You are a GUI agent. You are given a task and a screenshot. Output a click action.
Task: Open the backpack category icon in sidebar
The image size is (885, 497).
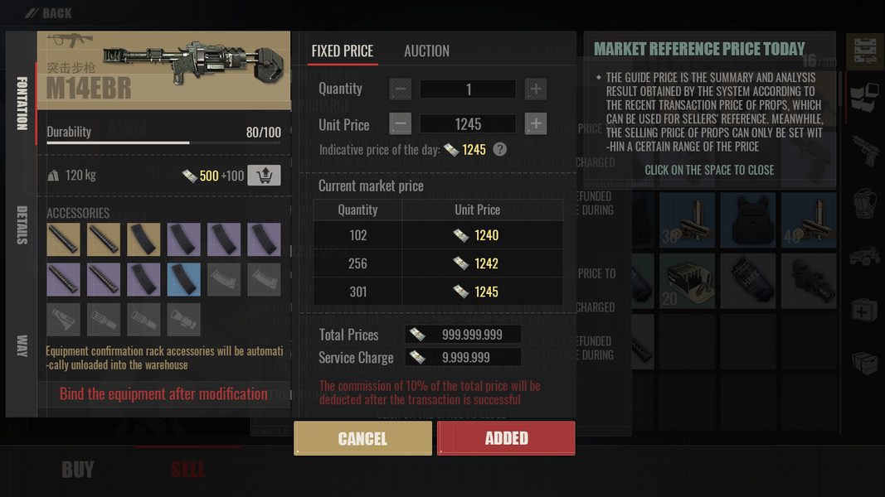click(865, 204)
